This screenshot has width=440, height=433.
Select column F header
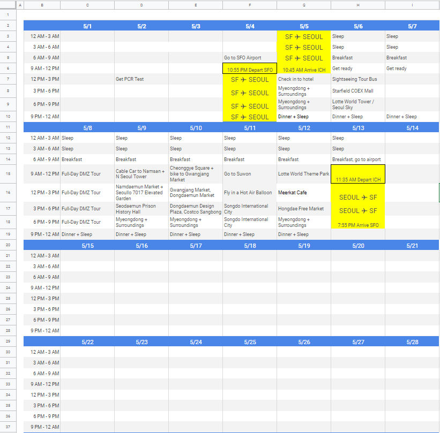tap(250, 5)
